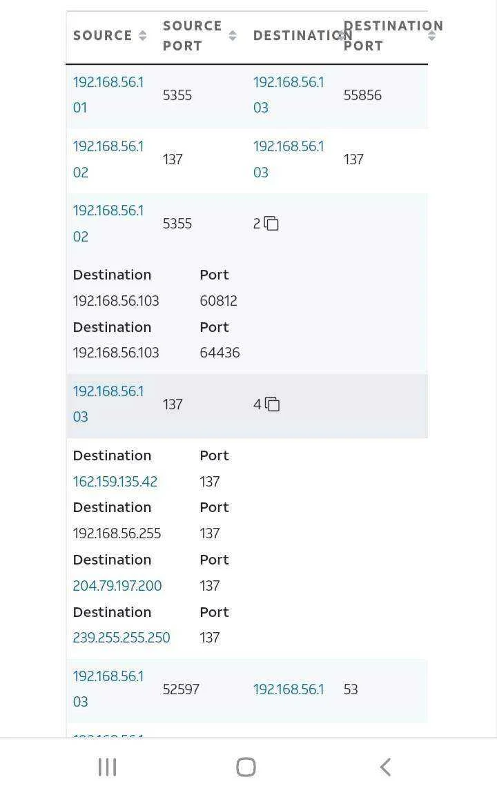Viewport: 497px width, 795px height.
Task: Click the Source Port header text
Action: point(192,35)
